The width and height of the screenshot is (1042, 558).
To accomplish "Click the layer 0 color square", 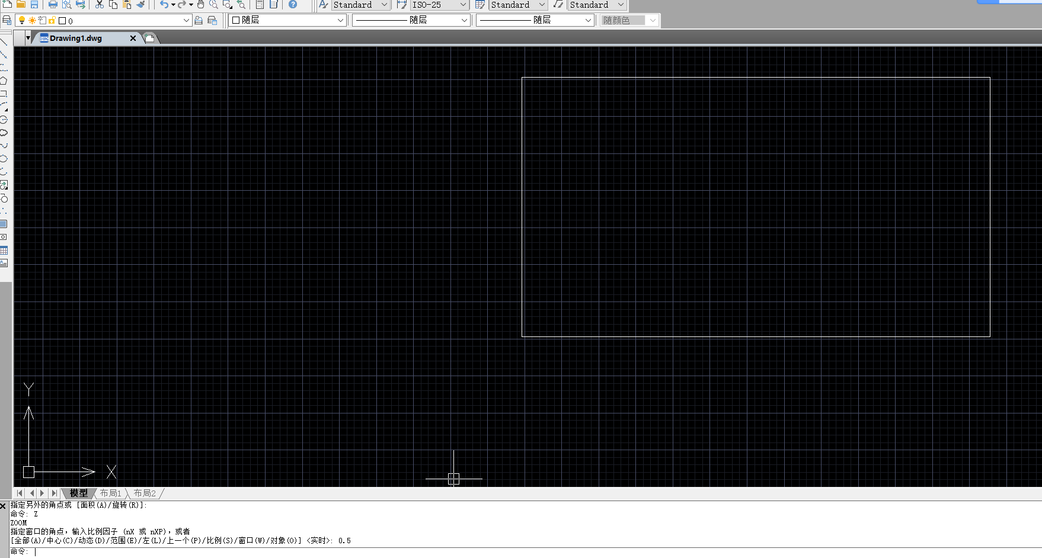I will point(62,21).
